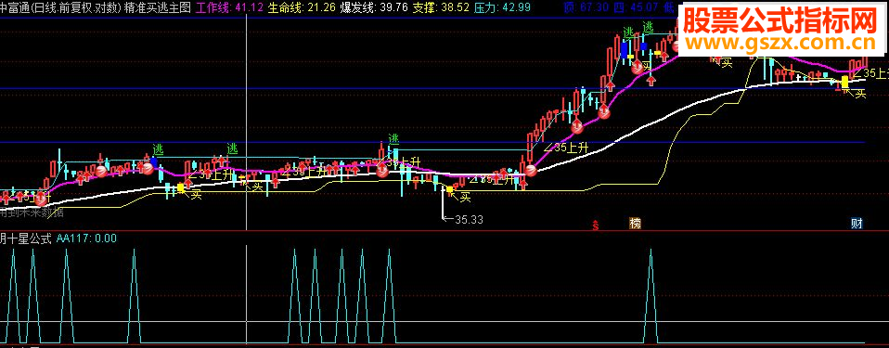The image size is (889, 348).
Task: Click the red $ marker icon
Action: 596,225
